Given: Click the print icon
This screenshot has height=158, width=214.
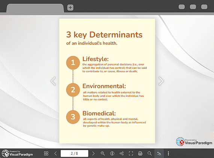Looking at the screenshot, I should (140, 153).
